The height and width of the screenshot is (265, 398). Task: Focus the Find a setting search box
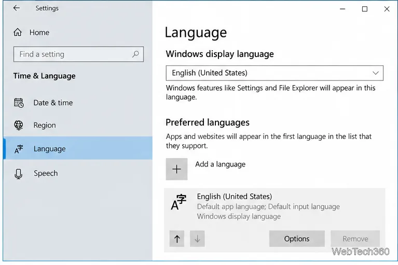(x=78, y=54)
